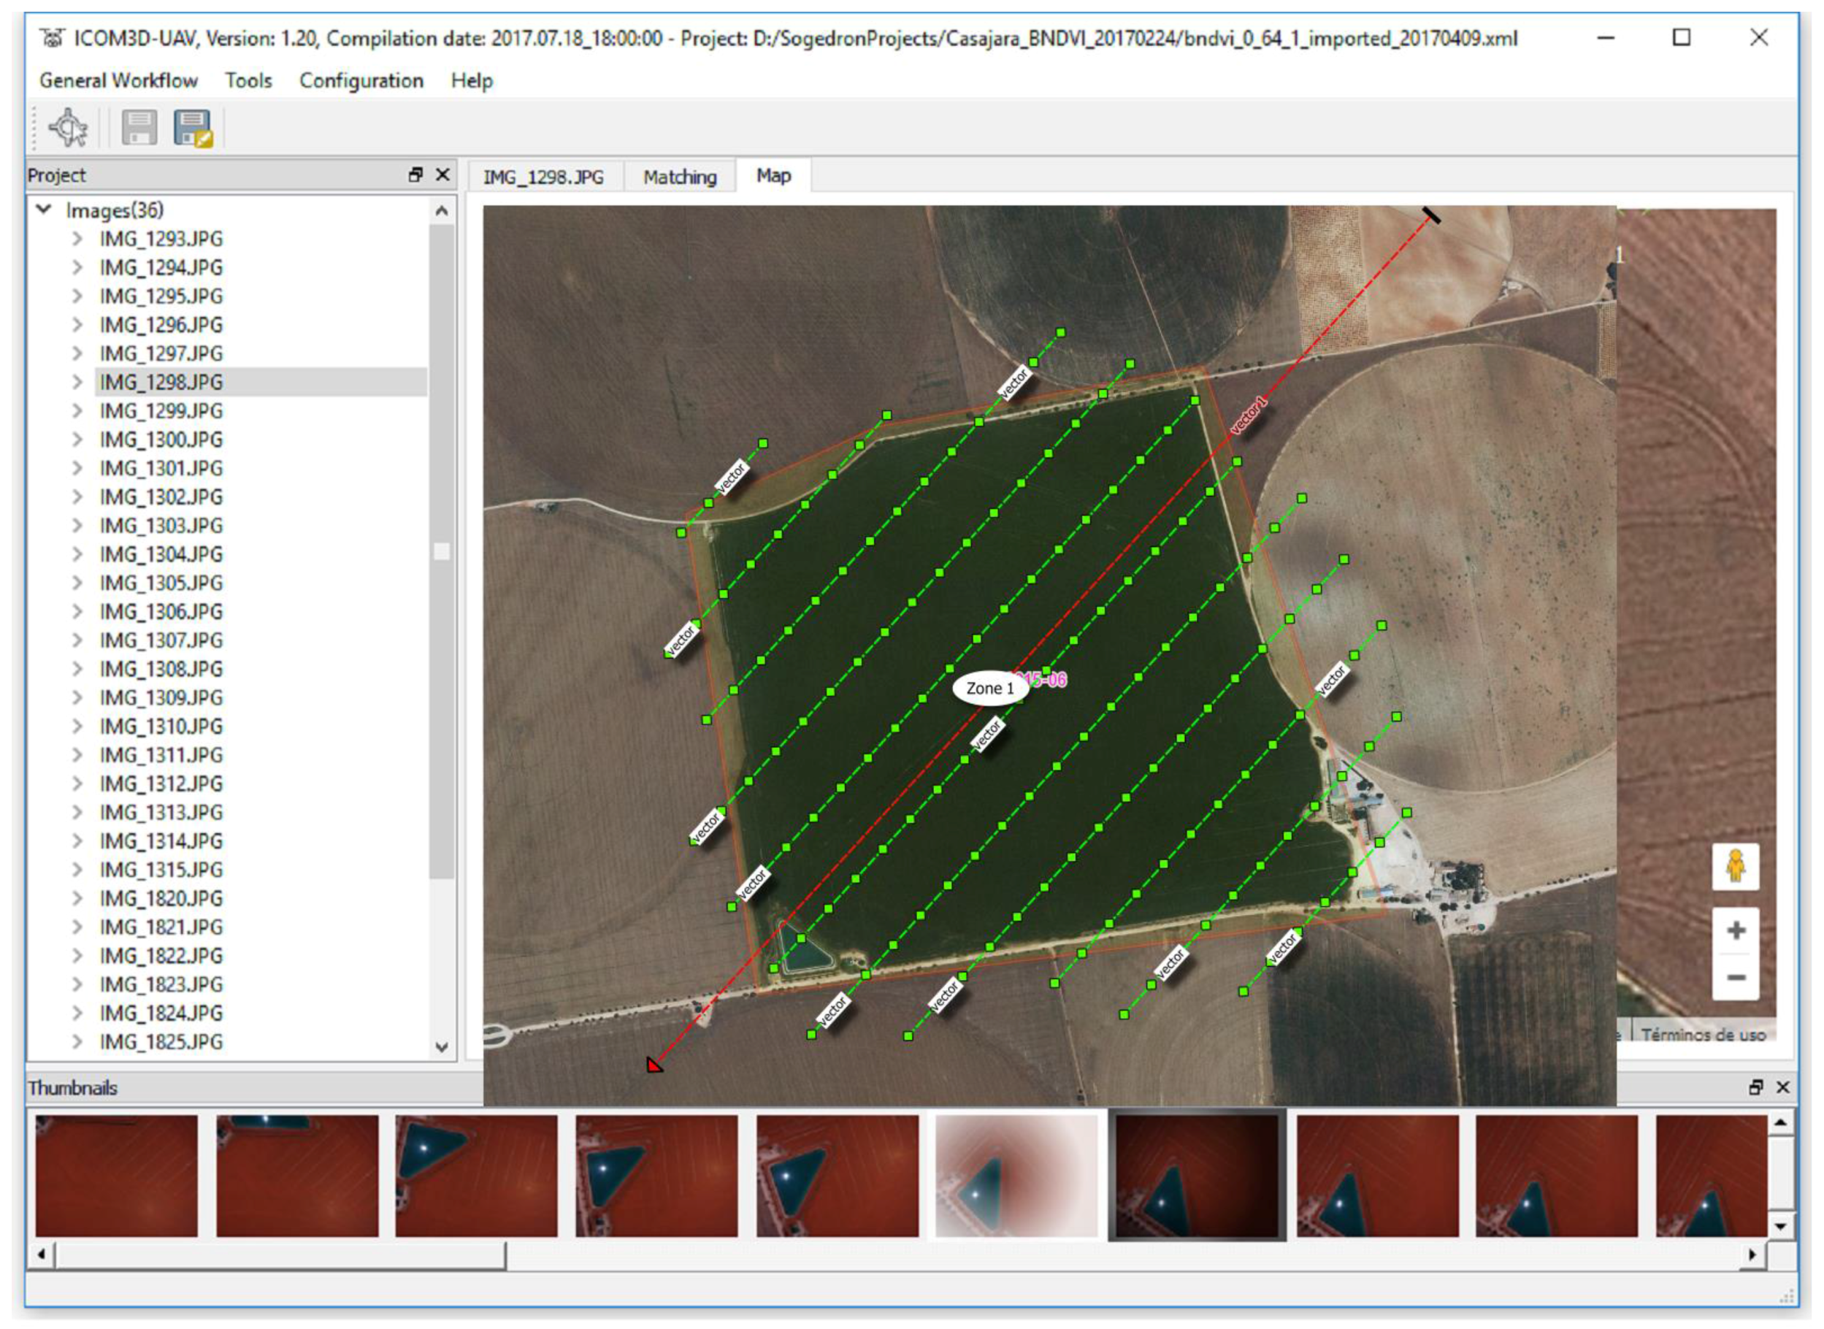Float the Thumbnails panel
This screenshot has width=1824, height=1329.
pos(1755,1087)
